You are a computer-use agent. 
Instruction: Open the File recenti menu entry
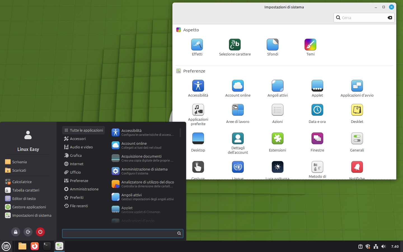pyautogui.click(x=79, y=206)
